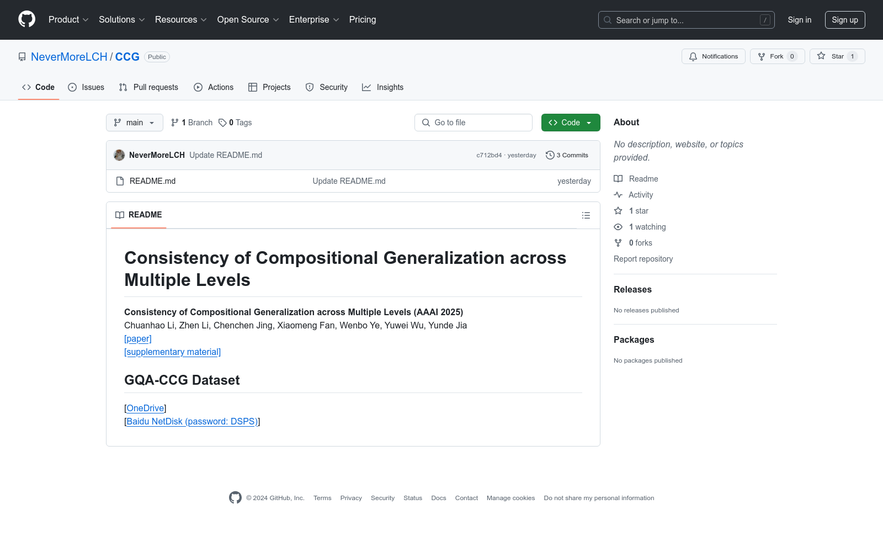The height and width of the screenshot is (552, 883).
Task: Open the NeverMoreLCH owner link
Action: click(x=69, y=57)
